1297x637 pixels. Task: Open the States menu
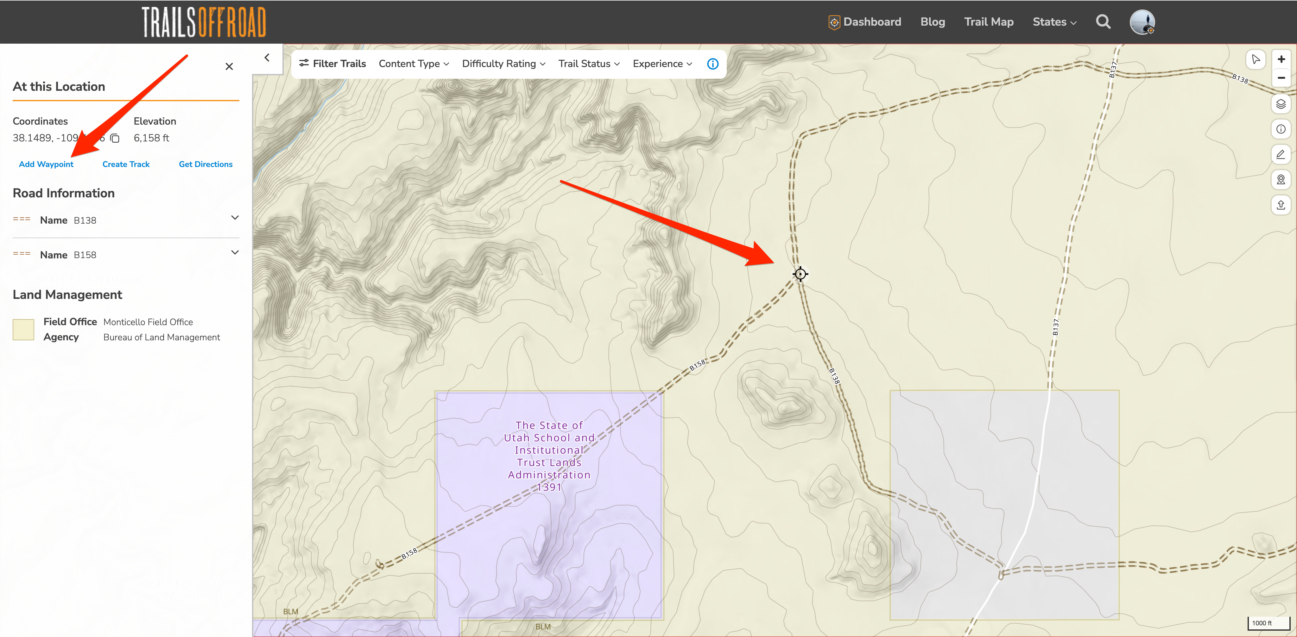tap(1054, 22)
